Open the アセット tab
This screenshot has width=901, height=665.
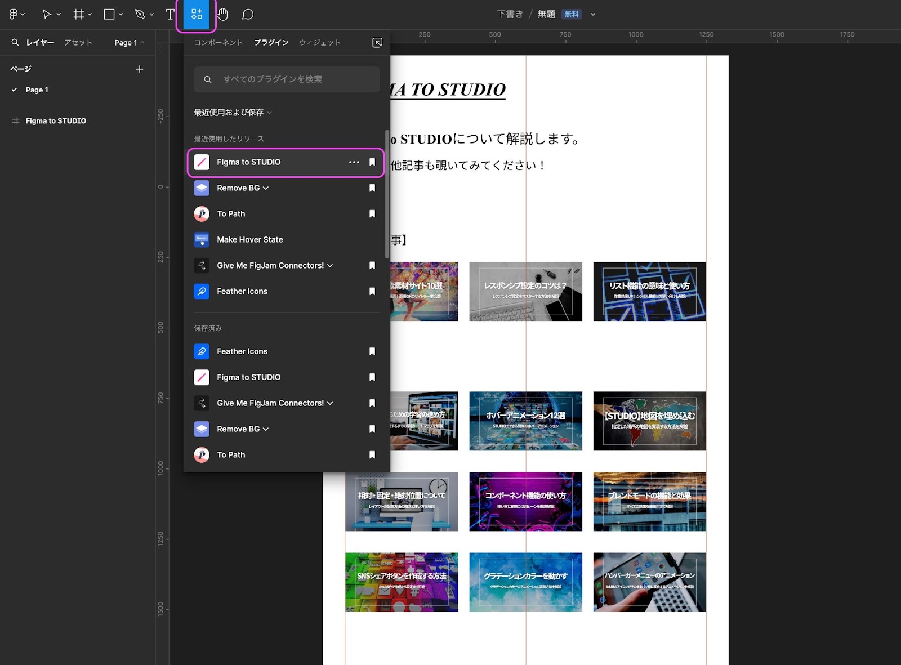click(78, 42)
